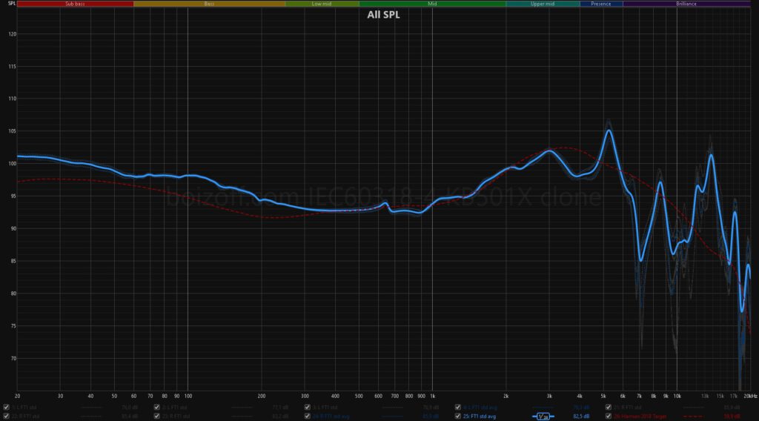The height and width of the screenshot is (421, 759).
Task: Click the 1/24 smoothing indicator icon
Action: tap(543, 416)
